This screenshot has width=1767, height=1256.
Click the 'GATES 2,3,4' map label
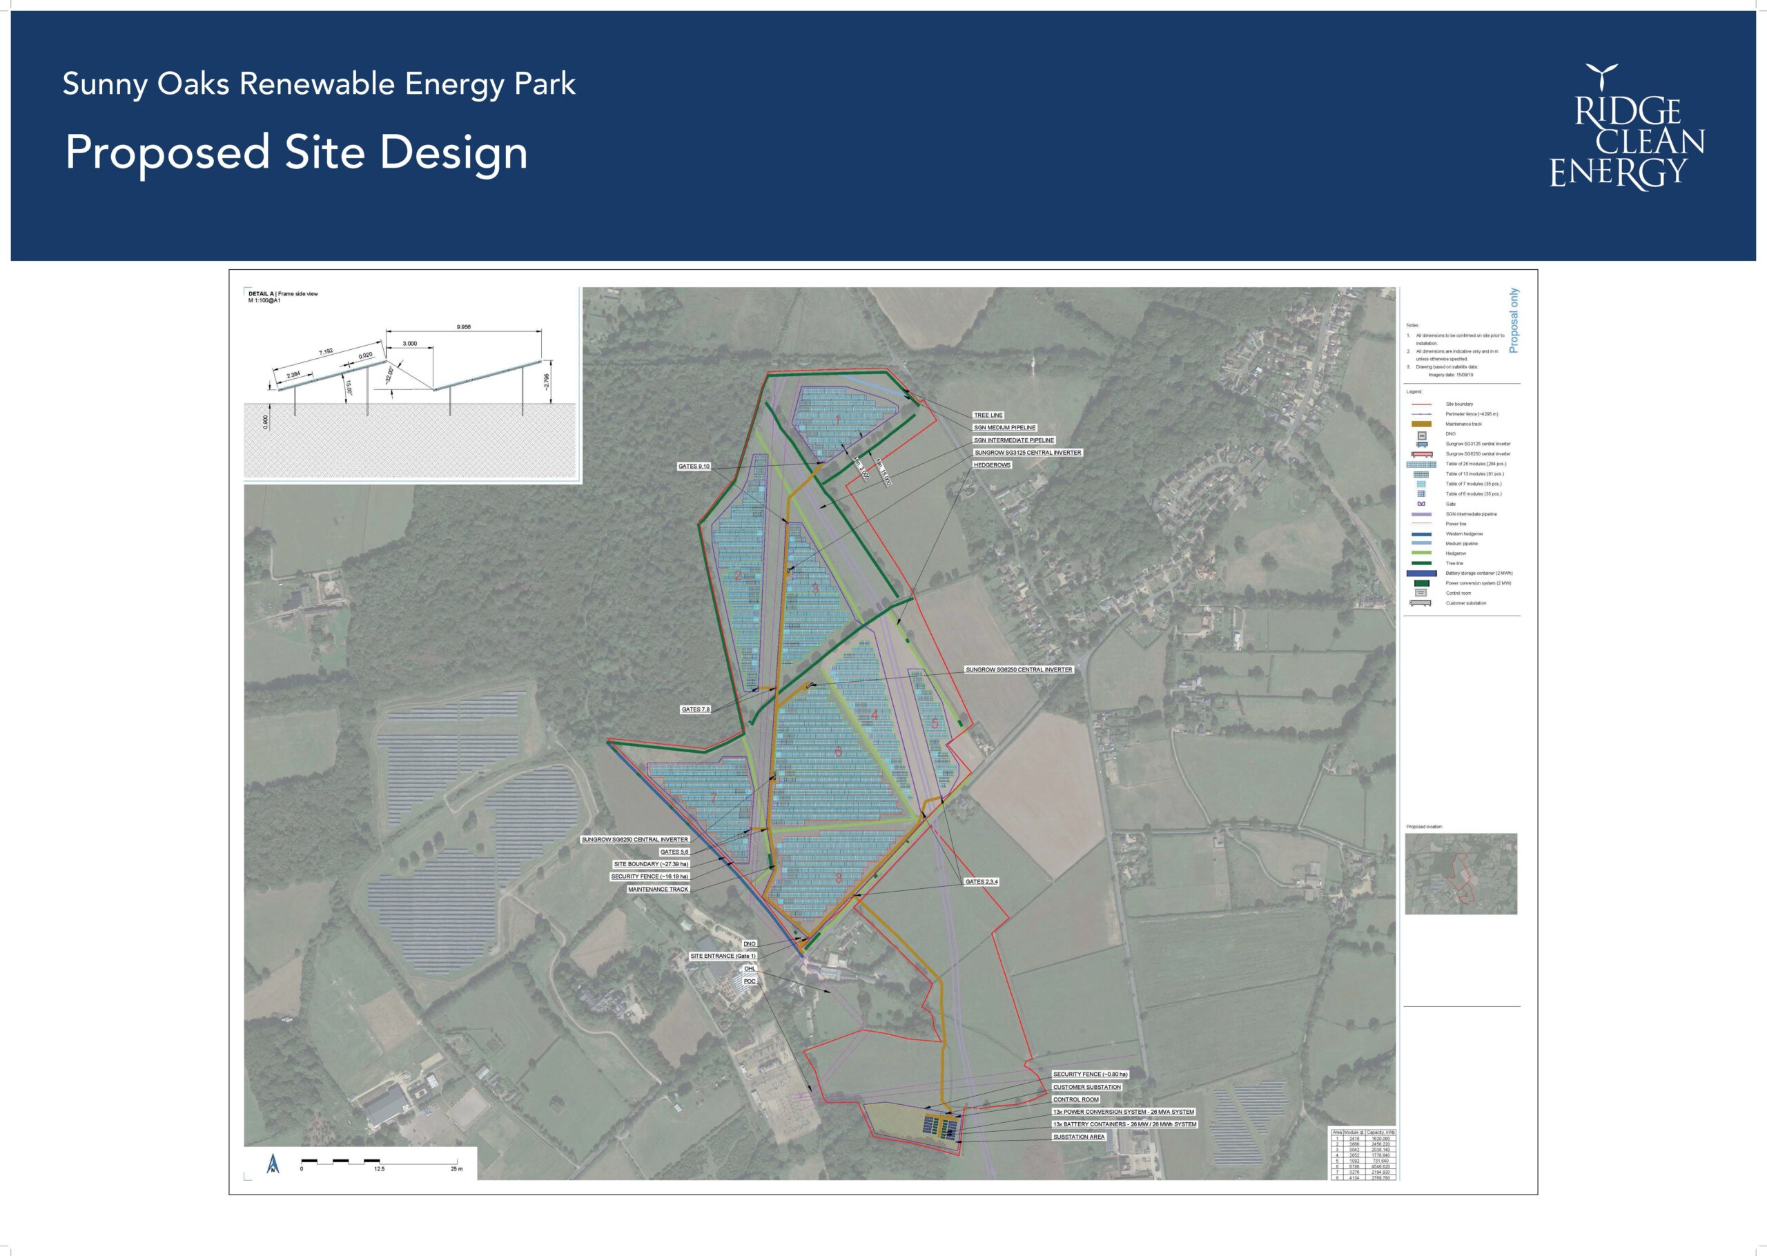pyautogui.click(x=982, y=882)
